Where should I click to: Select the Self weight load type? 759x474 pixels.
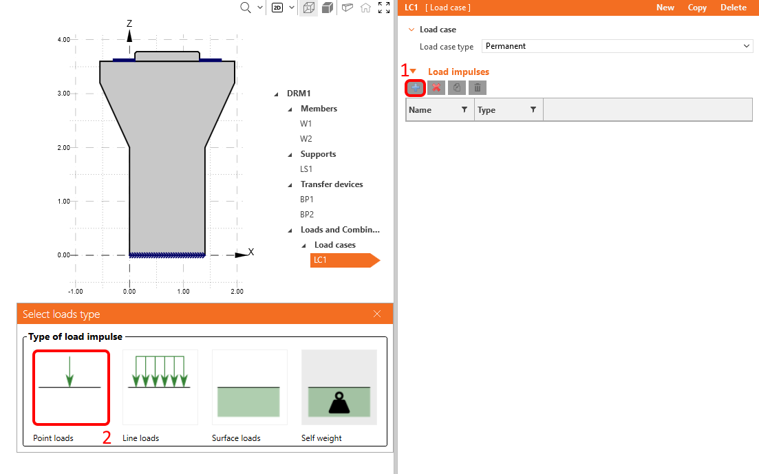(339, 387)
